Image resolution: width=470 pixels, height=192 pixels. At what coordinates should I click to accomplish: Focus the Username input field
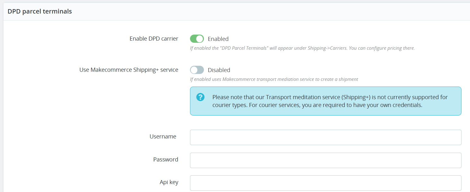point(325,137)
